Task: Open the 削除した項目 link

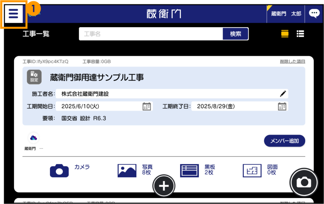Action: click(x=292, y=62)
